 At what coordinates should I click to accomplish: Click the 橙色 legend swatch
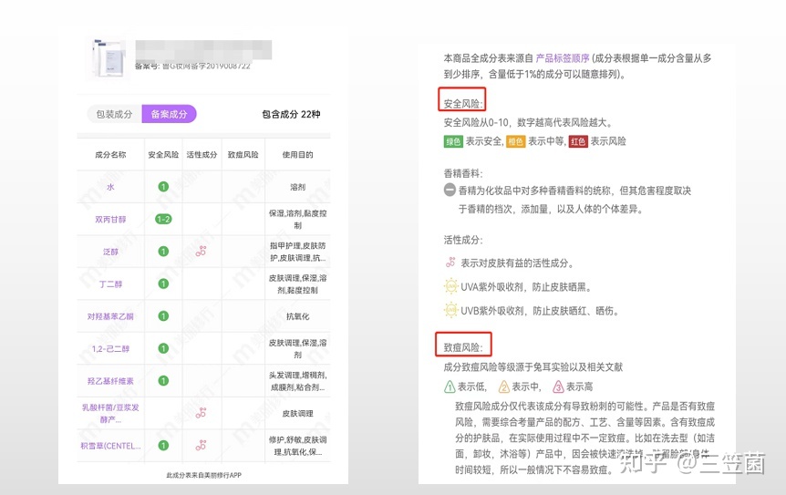(515, 141)
